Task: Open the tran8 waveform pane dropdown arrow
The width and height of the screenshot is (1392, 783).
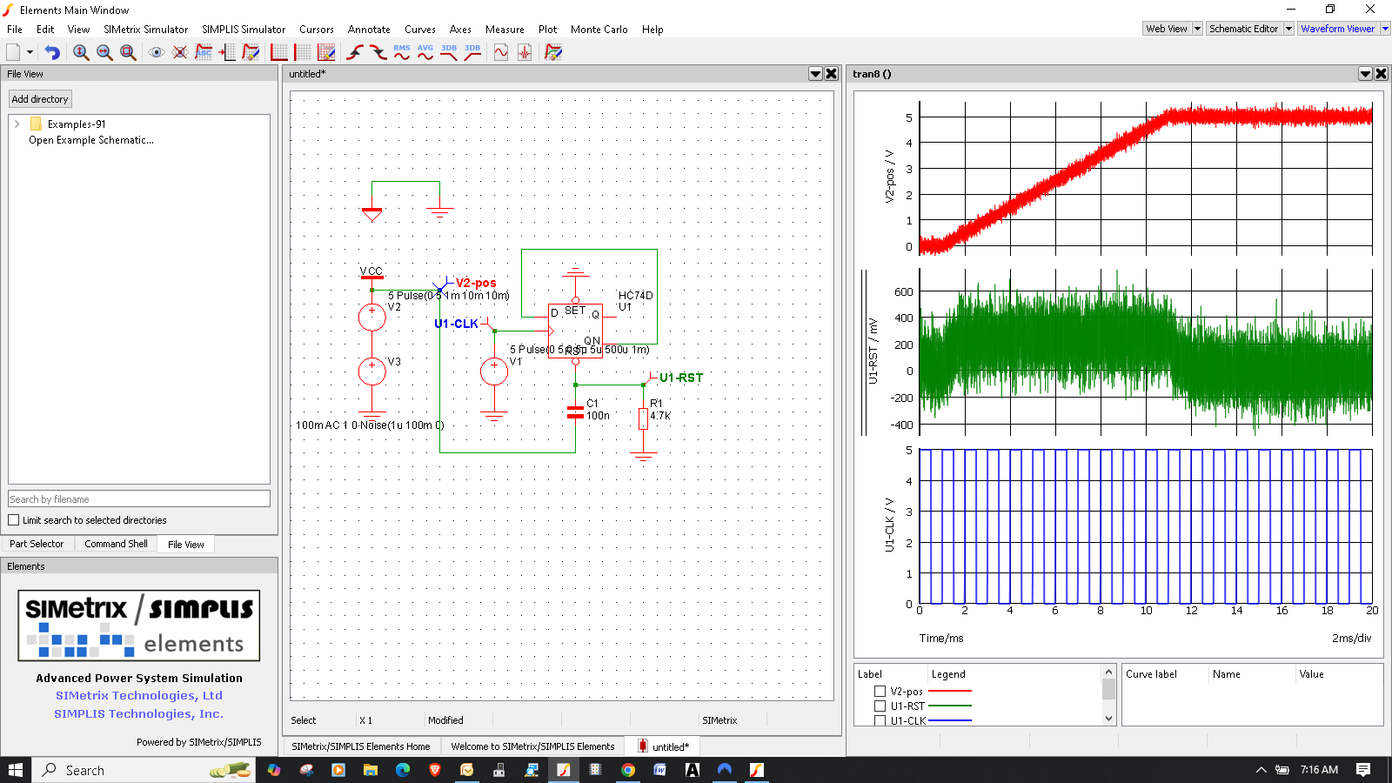Action: pos(1365,74)
